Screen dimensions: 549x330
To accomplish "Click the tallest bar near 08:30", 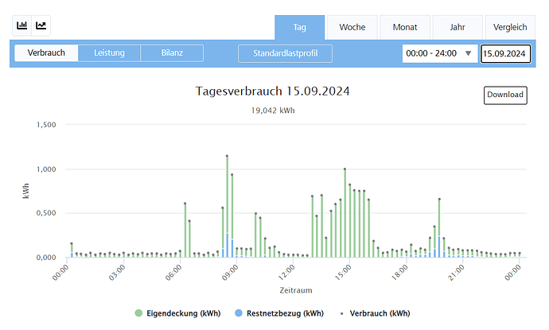I will point(228,207).
